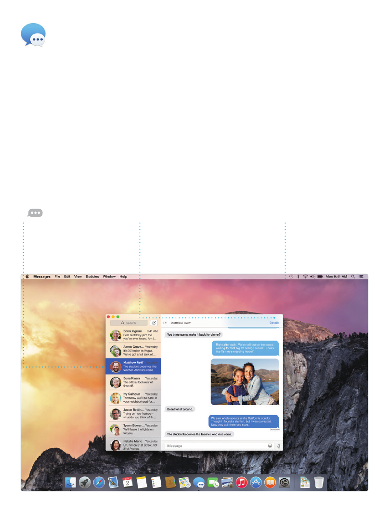This screenshot has width=389, height=512.
Task: Open the Trash in the Dock
Action: click(319, 482)
